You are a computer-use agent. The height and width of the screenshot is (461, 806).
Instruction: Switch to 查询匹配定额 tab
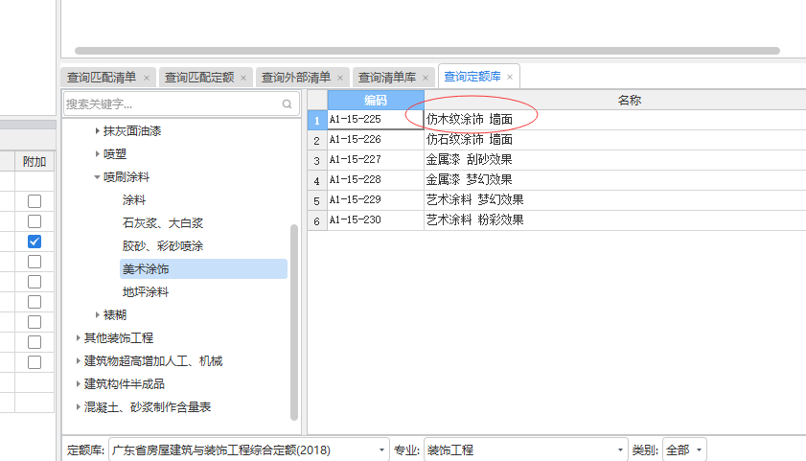pyautogui.click(x=199, y=78)
